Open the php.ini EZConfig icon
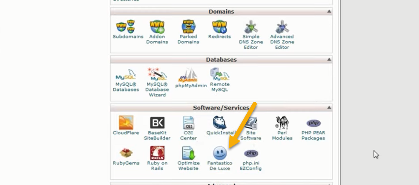 click(x=251, y=154)
